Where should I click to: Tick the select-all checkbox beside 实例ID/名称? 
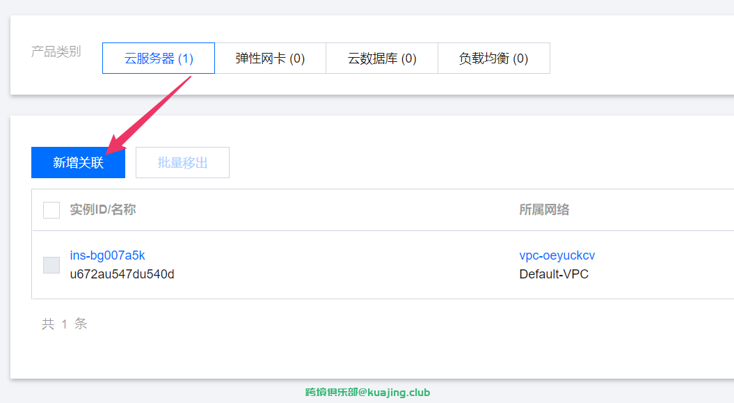51,210
